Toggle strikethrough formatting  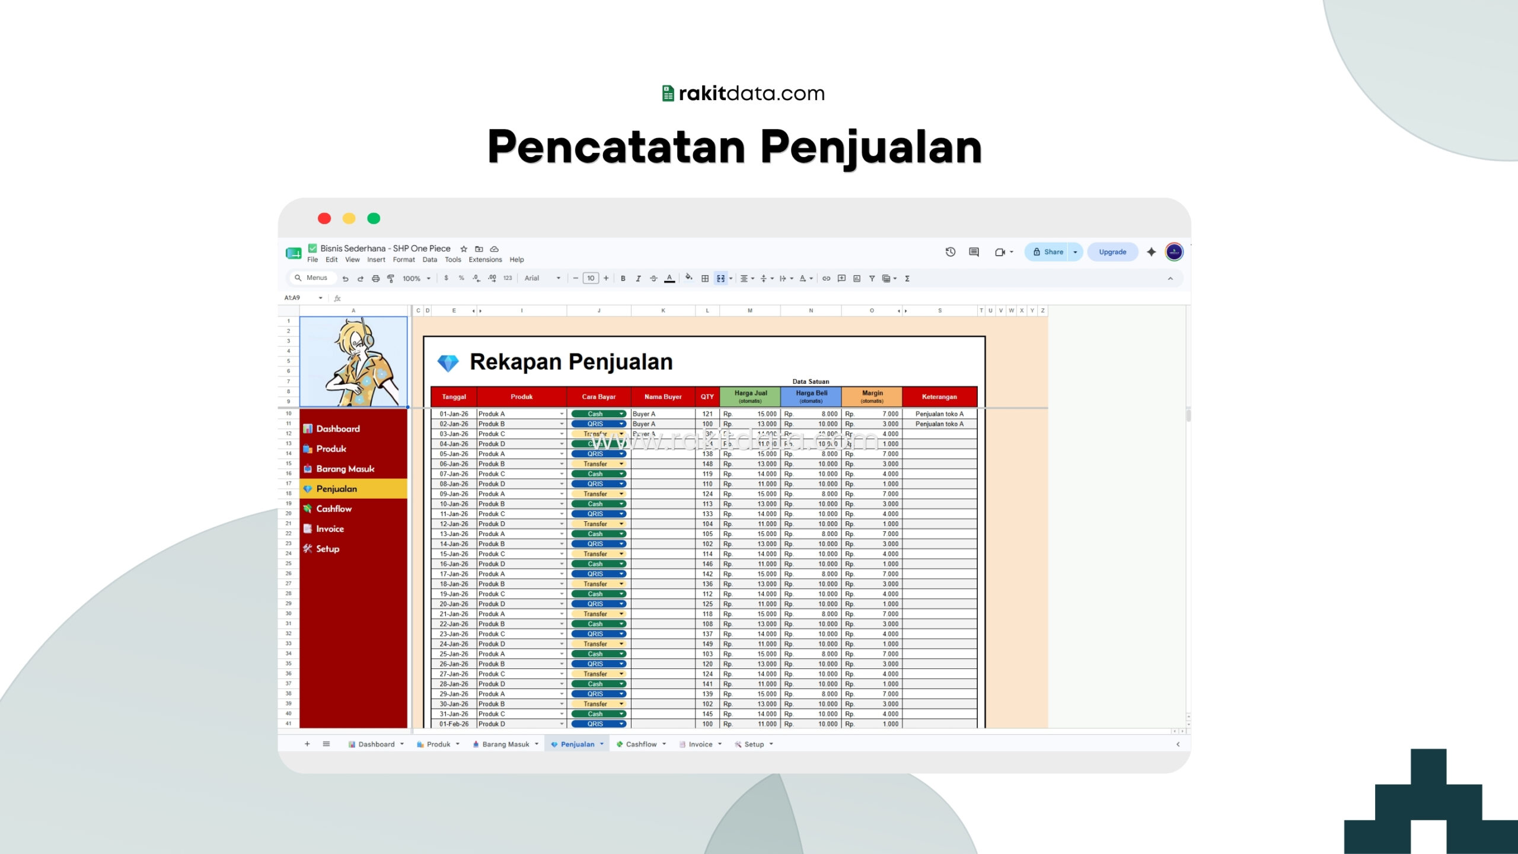(x=653, y=278)
